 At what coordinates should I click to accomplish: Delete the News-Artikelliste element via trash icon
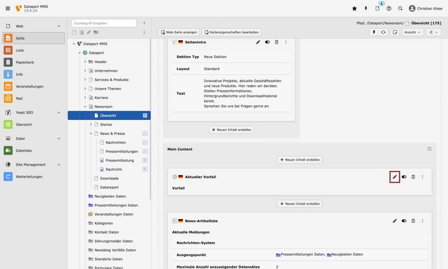(x=413, y=220)
